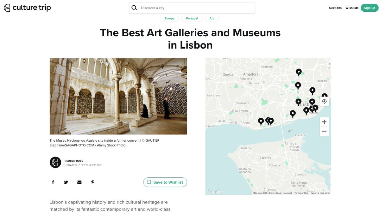Select the Art tag

click(x=212, y=18)
